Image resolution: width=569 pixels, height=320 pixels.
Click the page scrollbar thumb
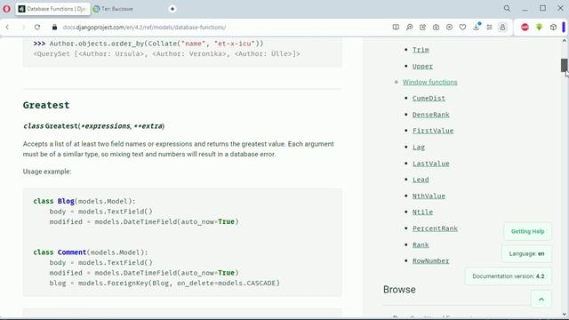[564, 65]
